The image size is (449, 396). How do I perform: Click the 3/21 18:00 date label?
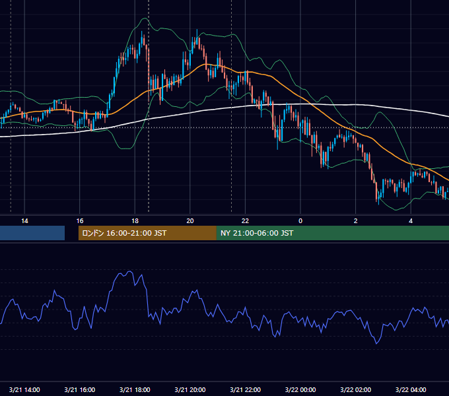click(135, 389)
